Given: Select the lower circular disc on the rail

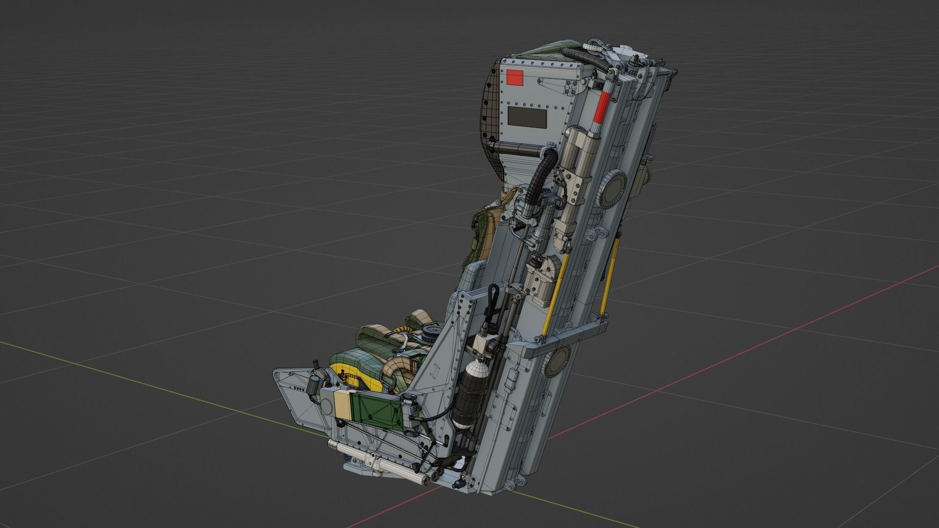Looking at the screenshot, I should click(557, 361).
